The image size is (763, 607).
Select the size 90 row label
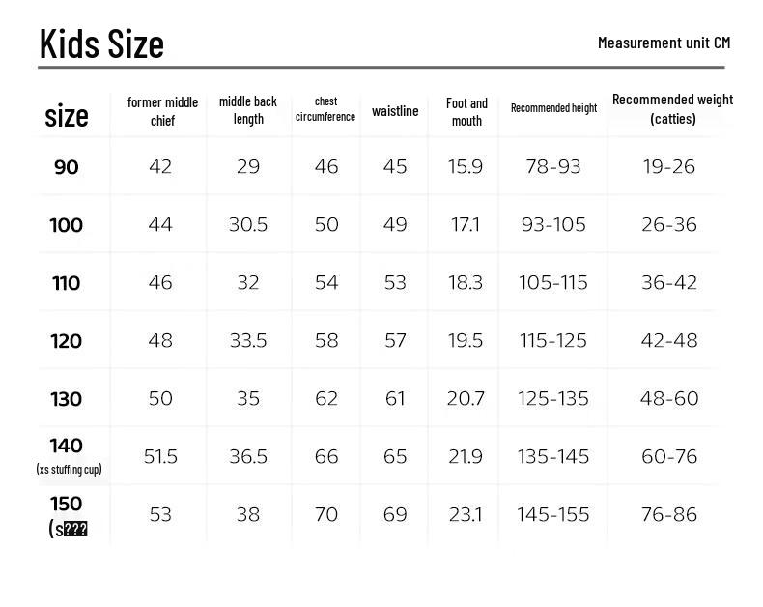pyautogui.click(x=67, y=167)
